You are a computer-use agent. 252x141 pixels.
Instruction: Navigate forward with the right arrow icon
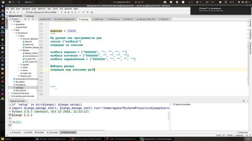point(22,12)
